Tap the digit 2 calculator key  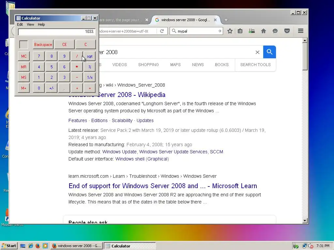point(52,77)
